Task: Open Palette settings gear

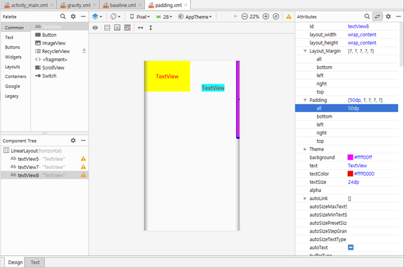Action: (73, 16)
